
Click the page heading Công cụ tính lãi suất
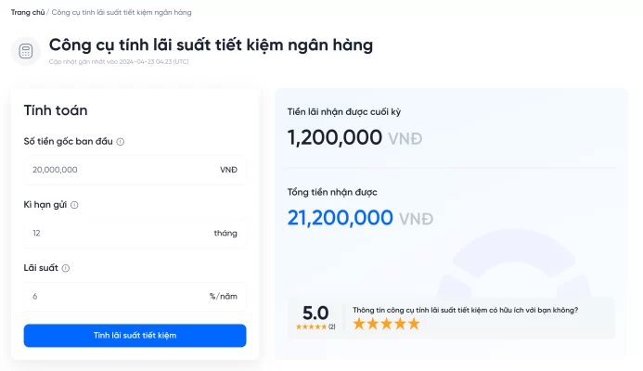(211, 45)
